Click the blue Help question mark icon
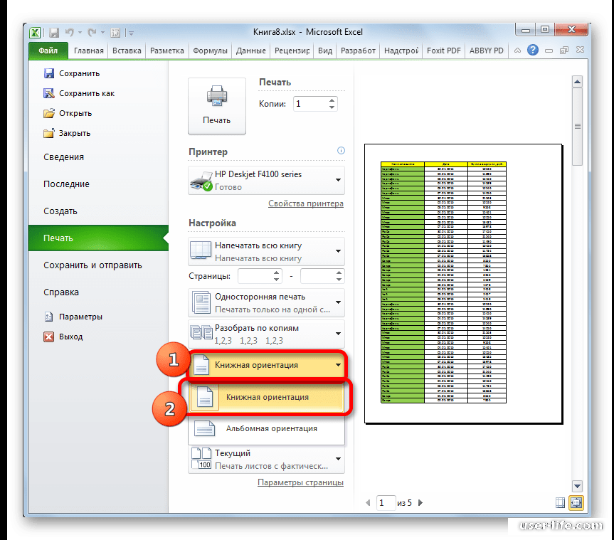614x540 pixels. point(533,50)
